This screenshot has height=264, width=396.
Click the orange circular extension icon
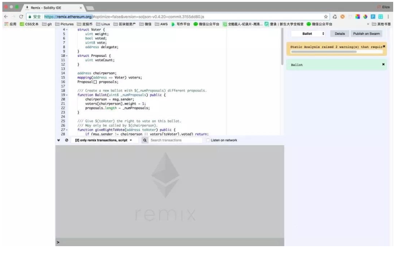tap(342, 16)
